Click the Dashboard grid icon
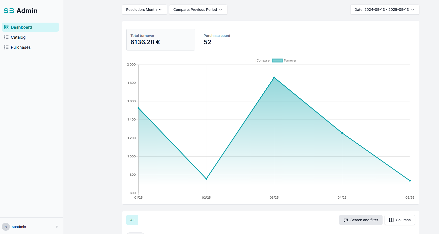The height and width of the screenshot is (234, 439). [x=6, y=27]
